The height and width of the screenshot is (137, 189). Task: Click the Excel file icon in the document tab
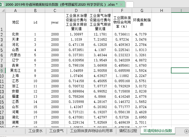pyautogui.click(x=2, y=4)
